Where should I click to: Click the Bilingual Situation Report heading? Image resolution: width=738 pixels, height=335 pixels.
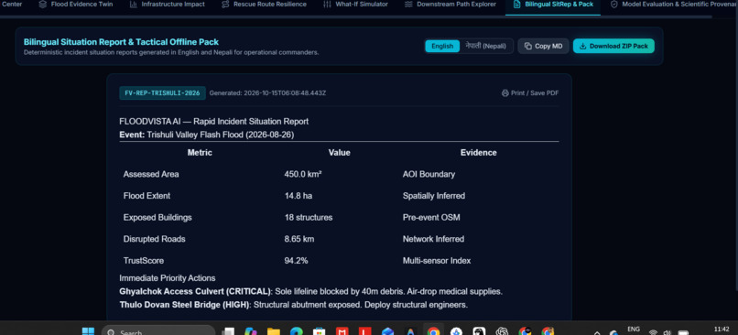click(x=122, y=42)
